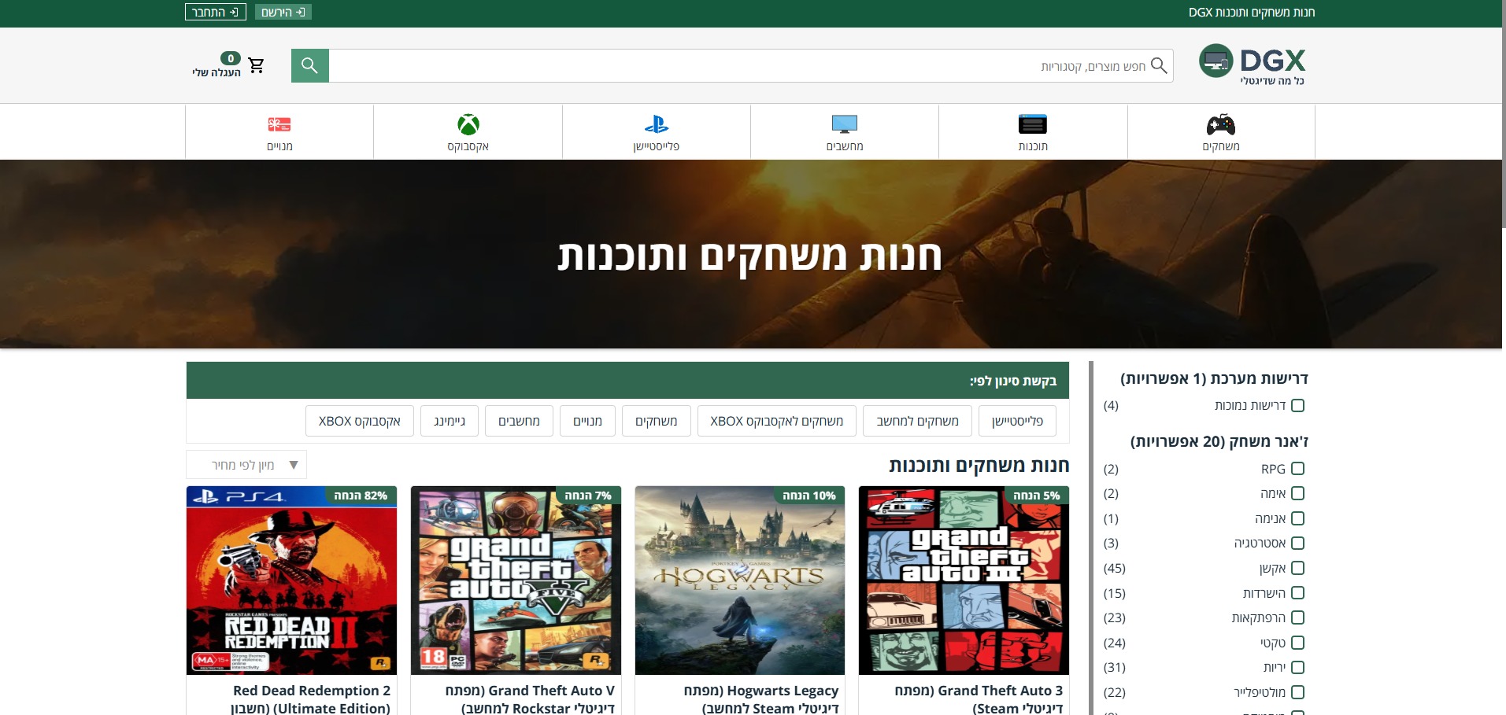Filter by גיימינג tag
The width and height of the screenshot is (1506, 715).
pyautogui.click(x=450, y=421)
